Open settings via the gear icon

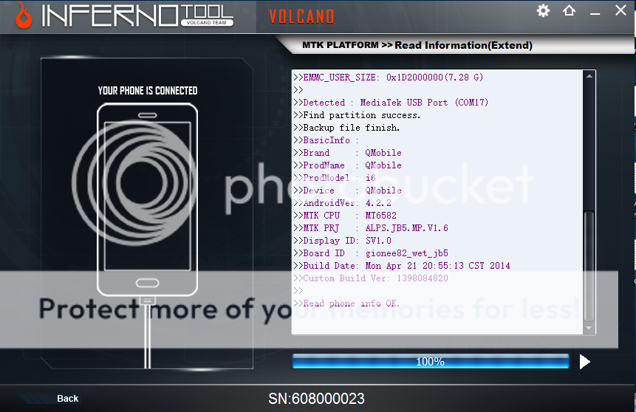(543, 10)
